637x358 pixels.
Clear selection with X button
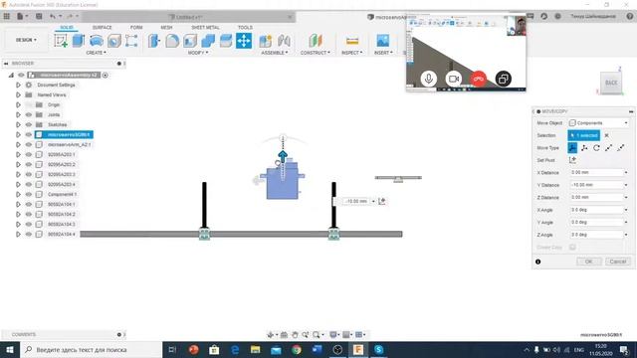606,135
